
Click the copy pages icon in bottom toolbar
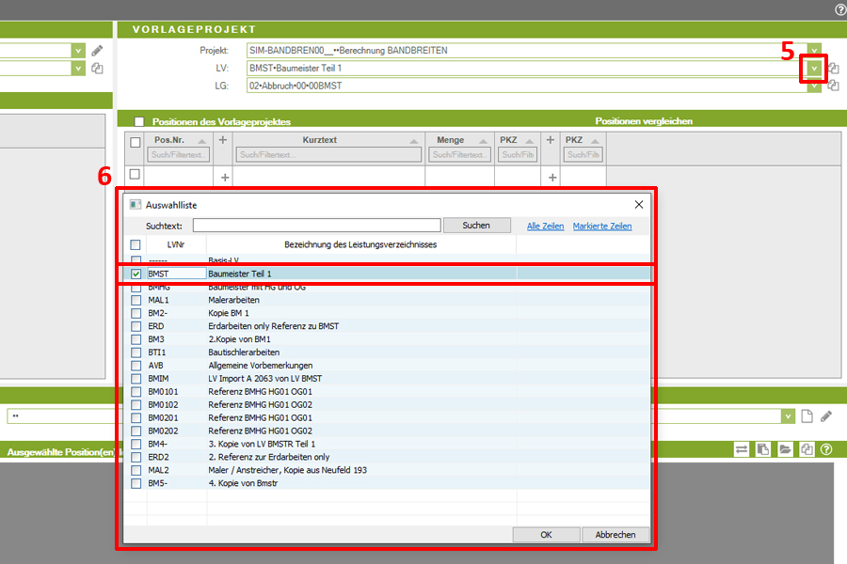pos(807,449)
